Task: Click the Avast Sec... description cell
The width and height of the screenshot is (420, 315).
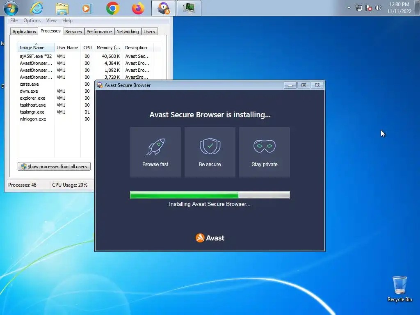Action: [x=137, y=56]
